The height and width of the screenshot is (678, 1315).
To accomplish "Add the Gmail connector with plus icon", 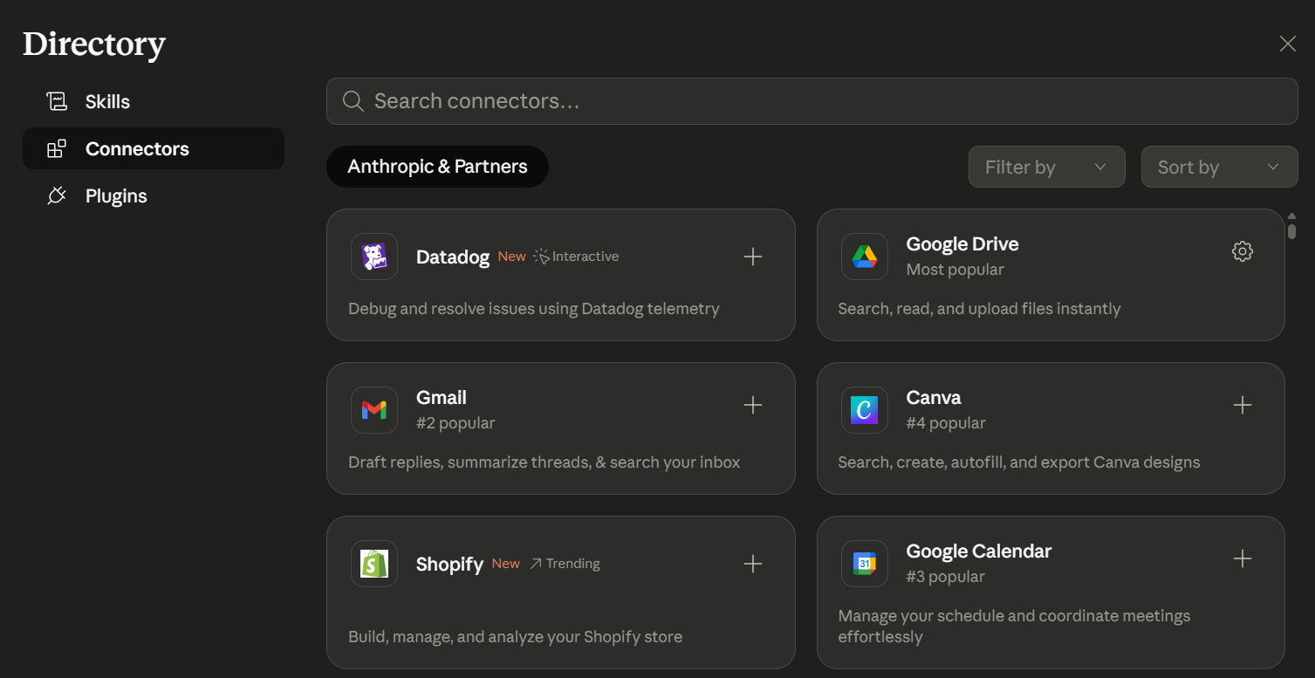I will [x=752, y=405].
